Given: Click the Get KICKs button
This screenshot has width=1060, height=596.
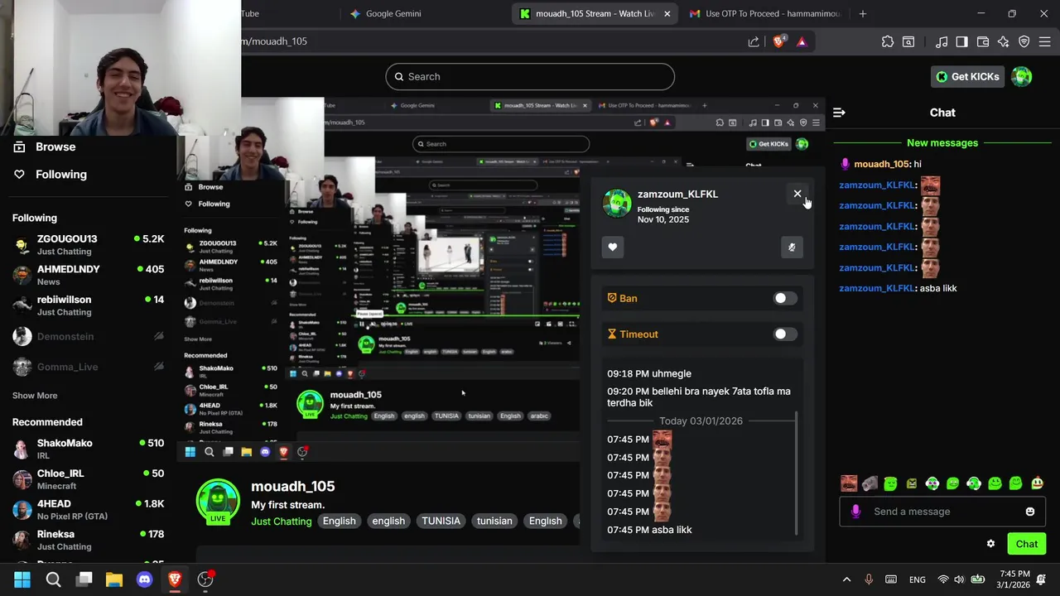Looking at the screenshot, I should [967, 76].
